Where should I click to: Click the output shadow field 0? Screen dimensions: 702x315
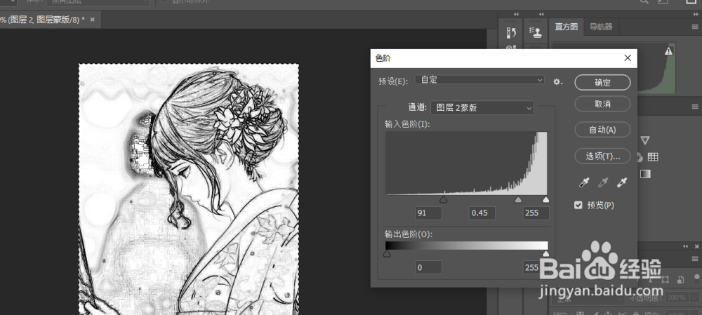pos(428,267)
